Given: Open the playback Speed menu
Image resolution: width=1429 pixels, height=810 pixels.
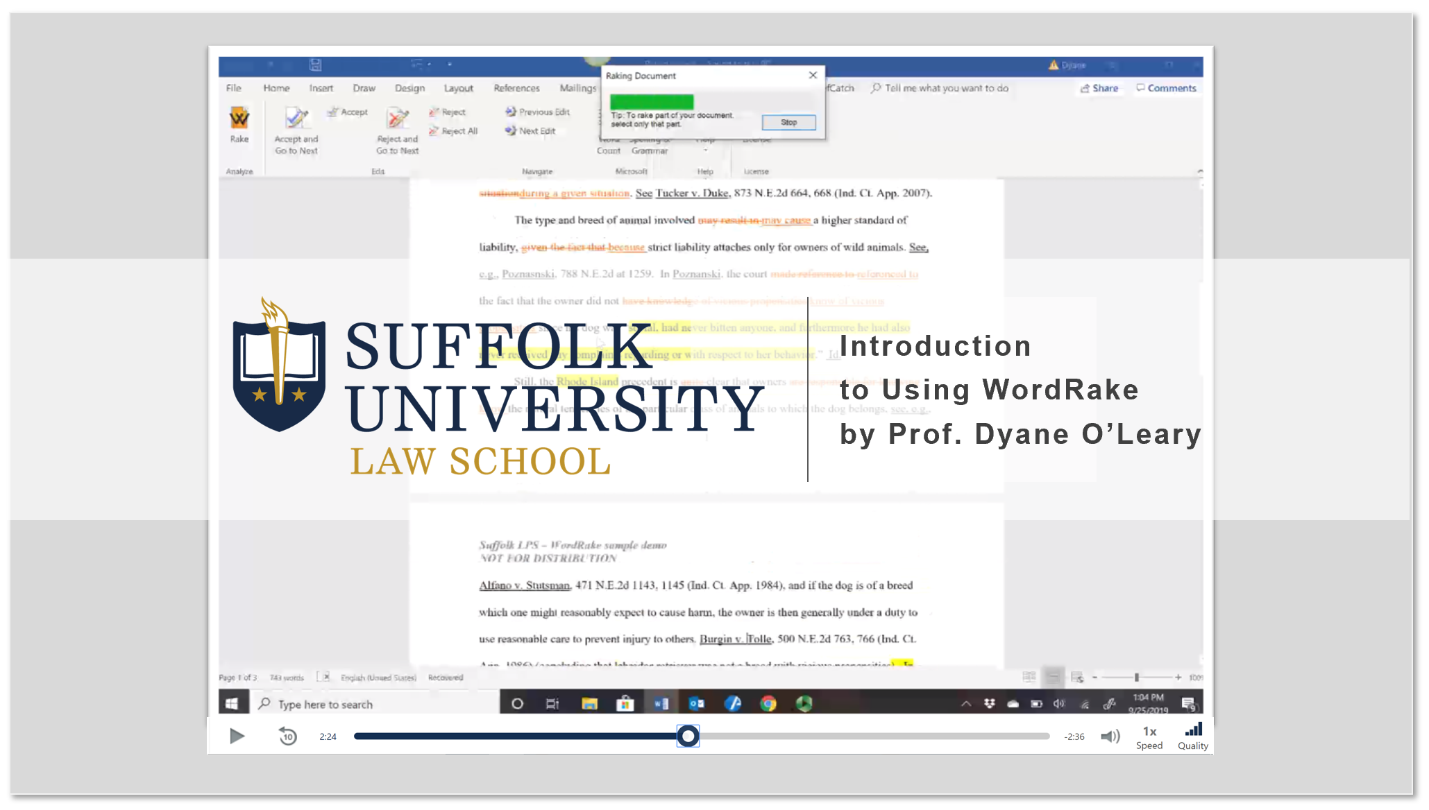Looking at the screenshot, I should pyautogui.click(x=1149, y=737).
